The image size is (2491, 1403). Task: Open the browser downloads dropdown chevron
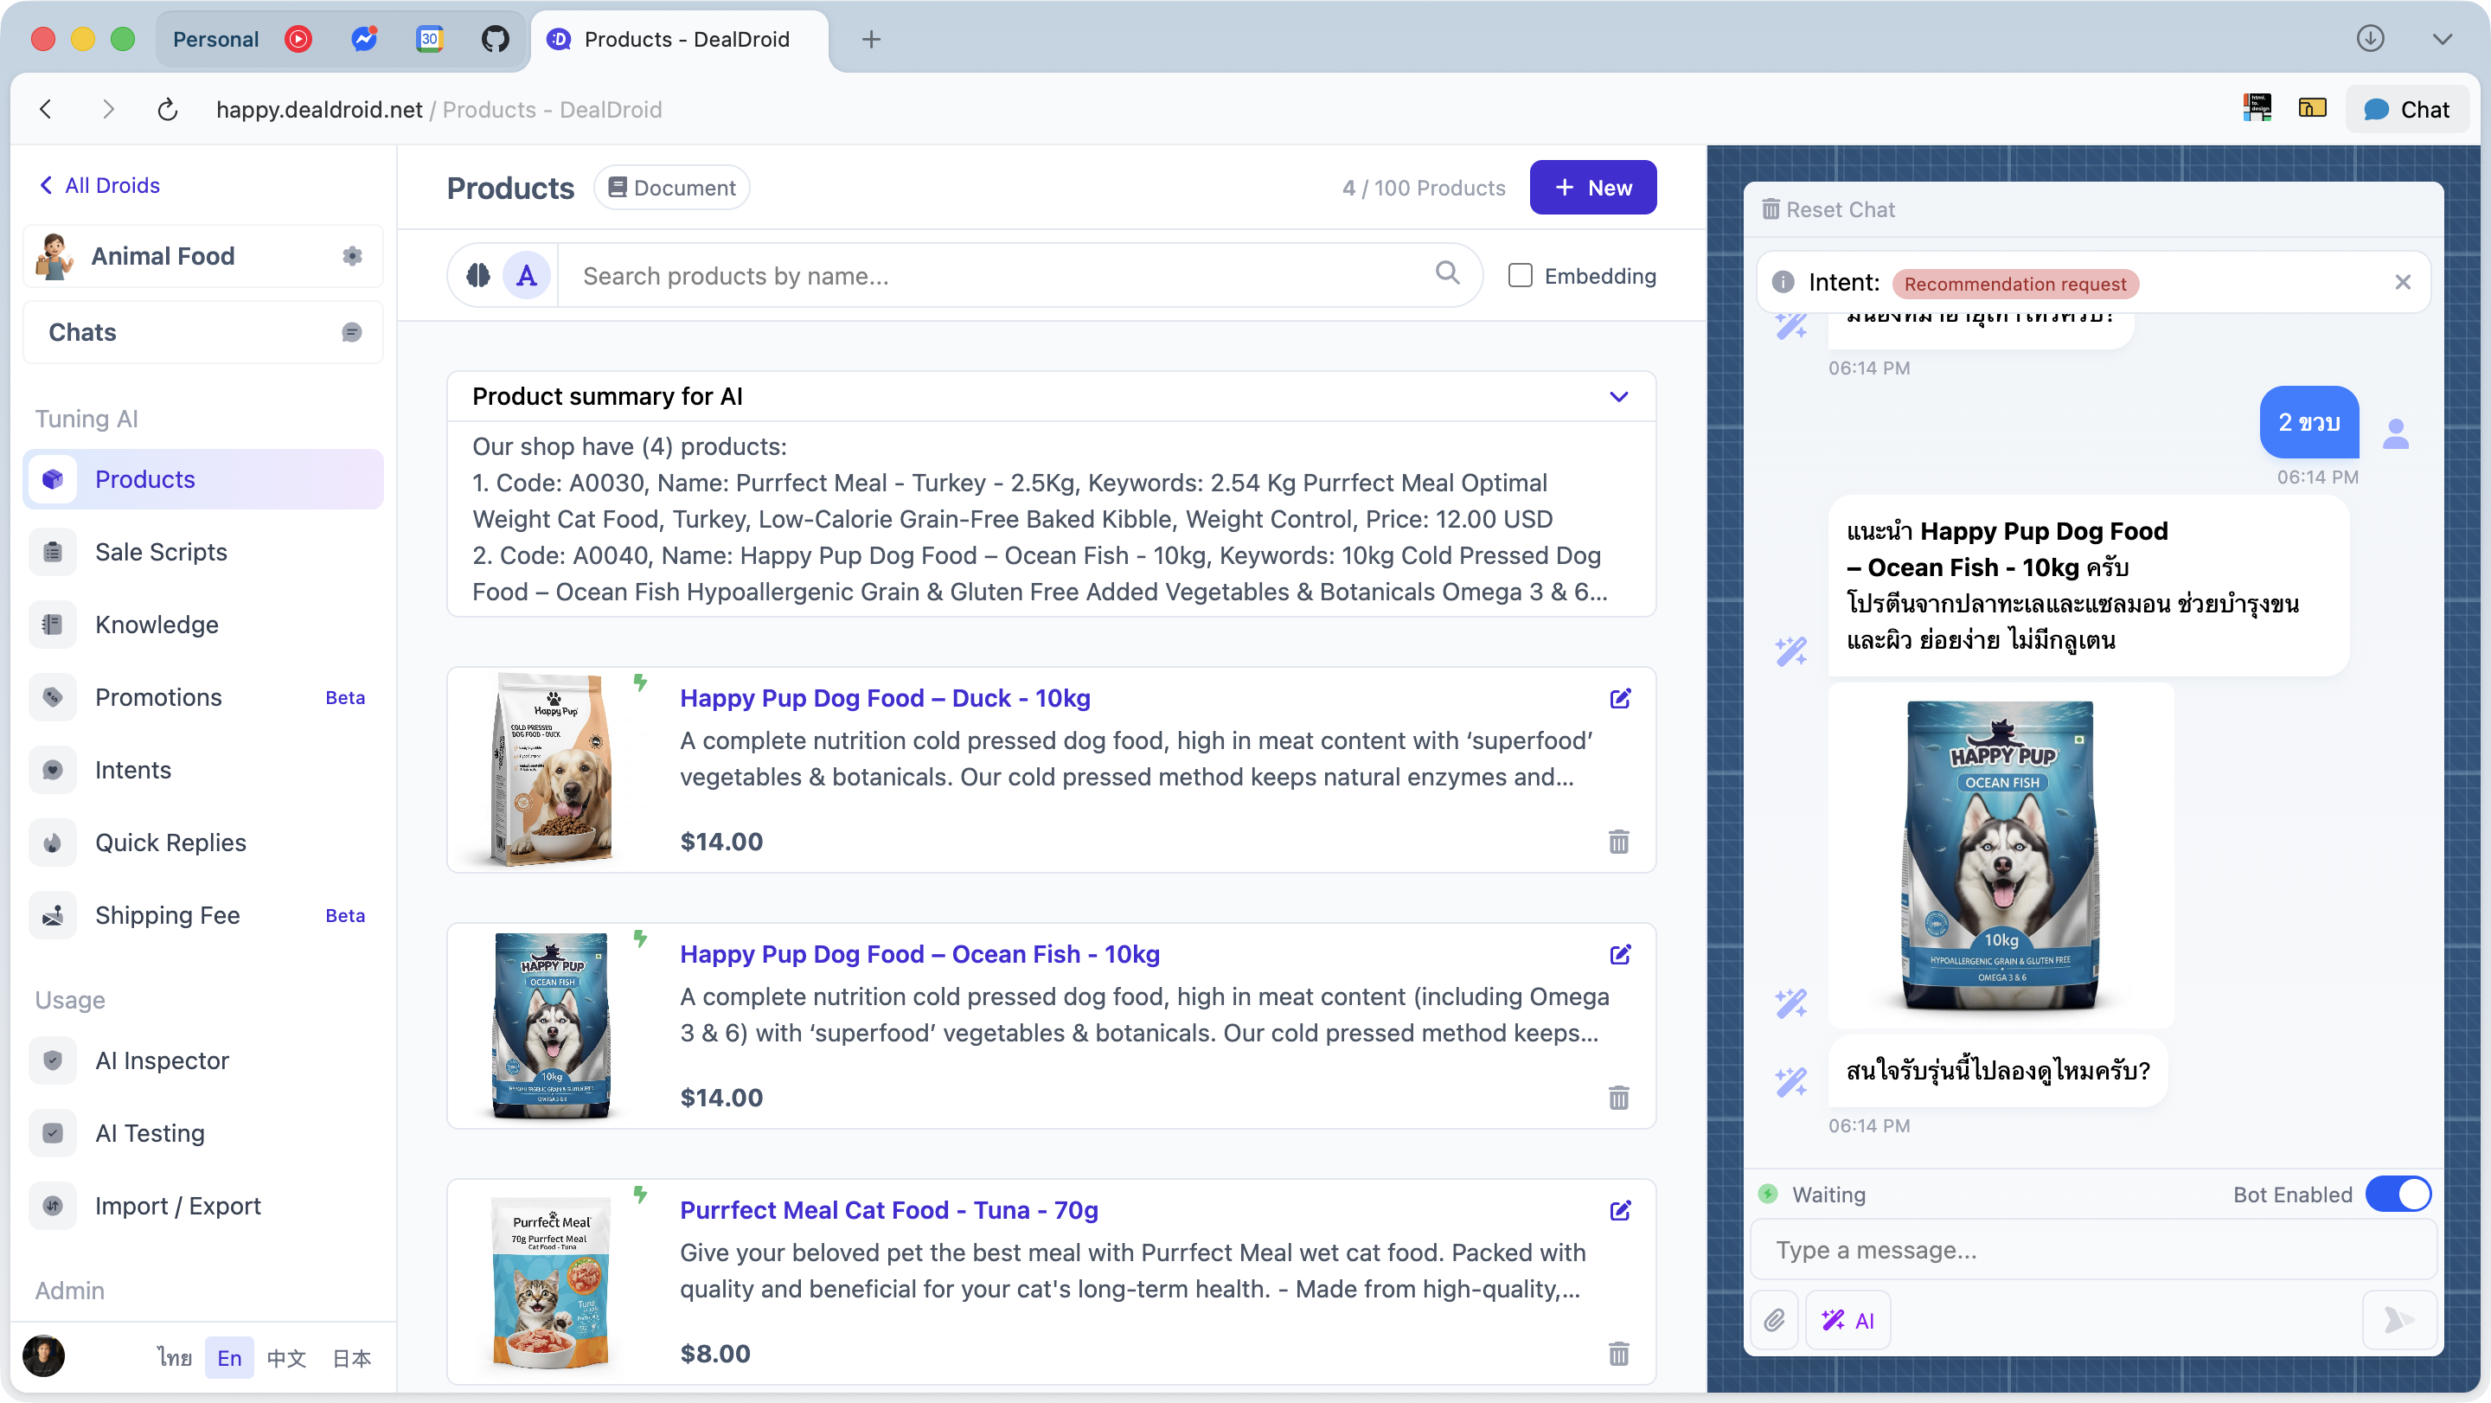point(2443,39)
